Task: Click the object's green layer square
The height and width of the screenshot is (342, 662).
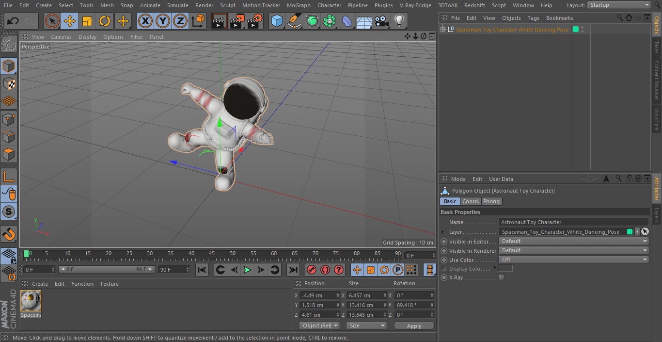Action: pyautogui.click(x=575, y=30)
